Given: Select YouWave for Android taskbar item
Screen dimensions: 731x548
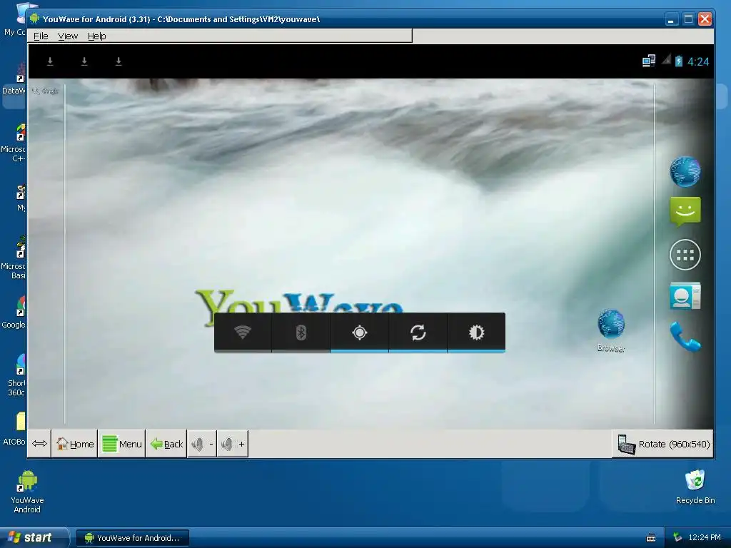Looking at the screenshot, I should (x=132, y=538).
